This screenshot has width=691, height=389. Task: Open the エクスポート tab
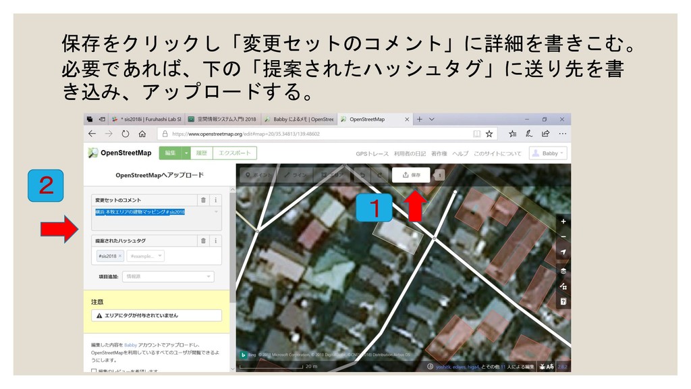pyautogui.click(x=234, y=153)
